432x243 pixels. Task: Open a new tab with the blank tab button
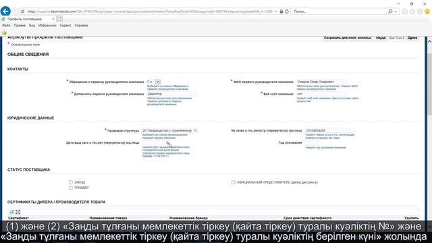tap(59, 19)
